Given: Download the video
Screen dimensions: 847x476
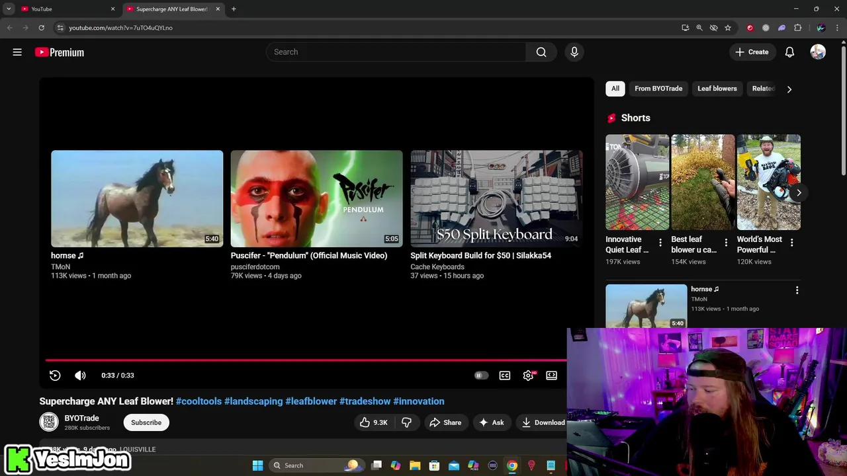Looking at the screenshot, I should (x=543, y=422).
